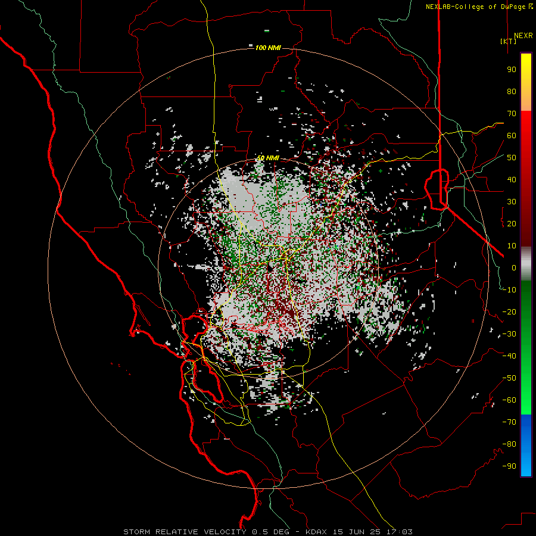Click the -30 value on velocity scale
The image size is (536, 536).
[x=509, y=334]
